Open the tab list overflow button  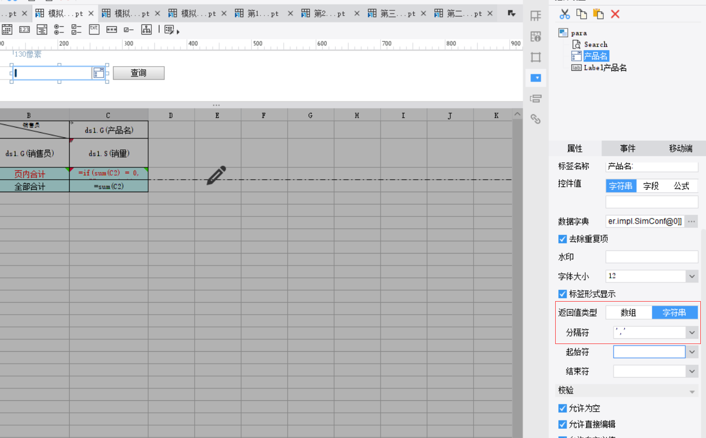511,13
